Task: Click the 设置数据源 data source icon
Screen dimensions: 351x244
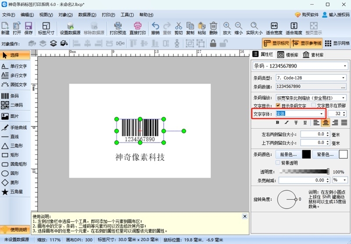Action: [x=70, y=28]
